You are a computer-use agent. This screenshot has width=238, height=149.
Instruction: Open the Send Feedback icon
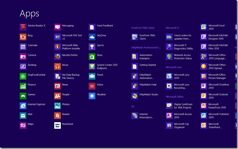(x=92, y=27)
